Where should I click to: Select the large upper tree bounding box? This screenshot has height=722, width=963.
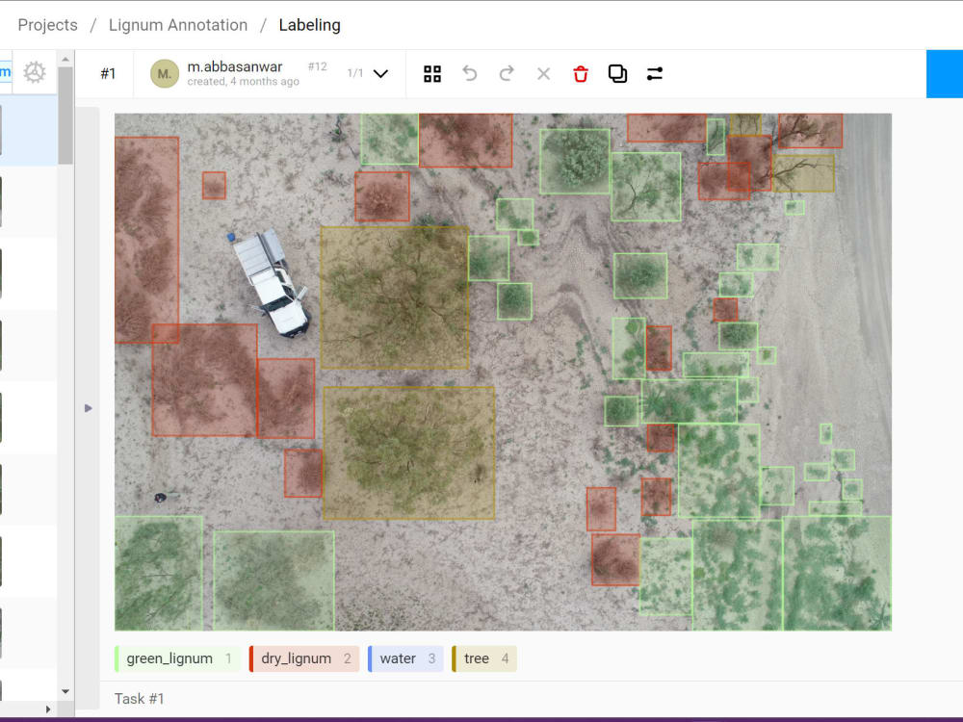[394, 297]
